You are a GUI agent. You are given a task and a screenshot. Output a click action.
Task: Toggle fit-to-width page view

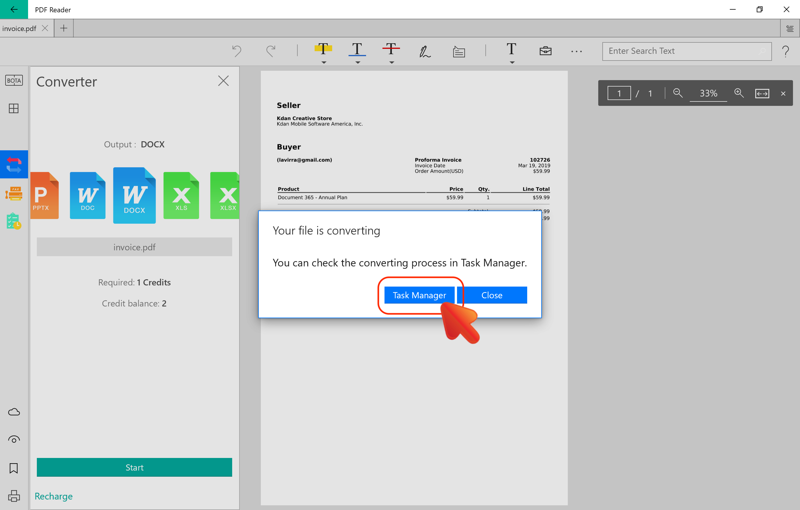coord(762,93)
